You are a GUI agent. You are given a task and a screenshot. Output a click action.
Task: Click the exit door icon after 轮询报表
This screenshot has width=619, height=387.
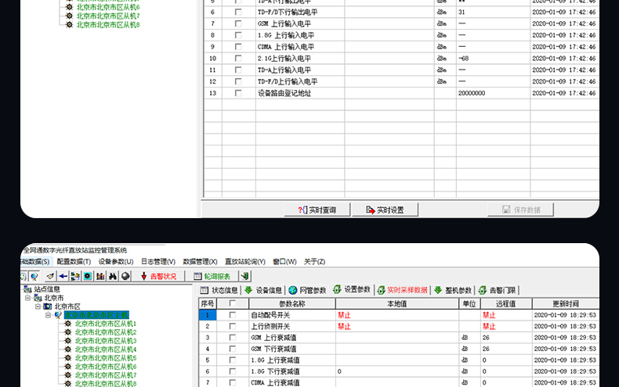click(245, 276)
